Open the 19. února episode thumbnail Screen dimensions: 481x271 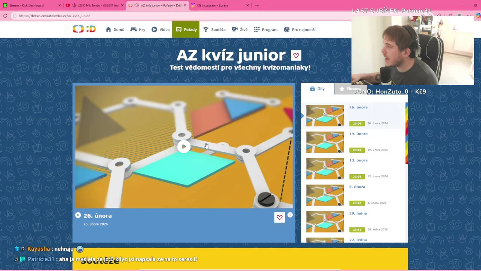(x=325, y=142)
